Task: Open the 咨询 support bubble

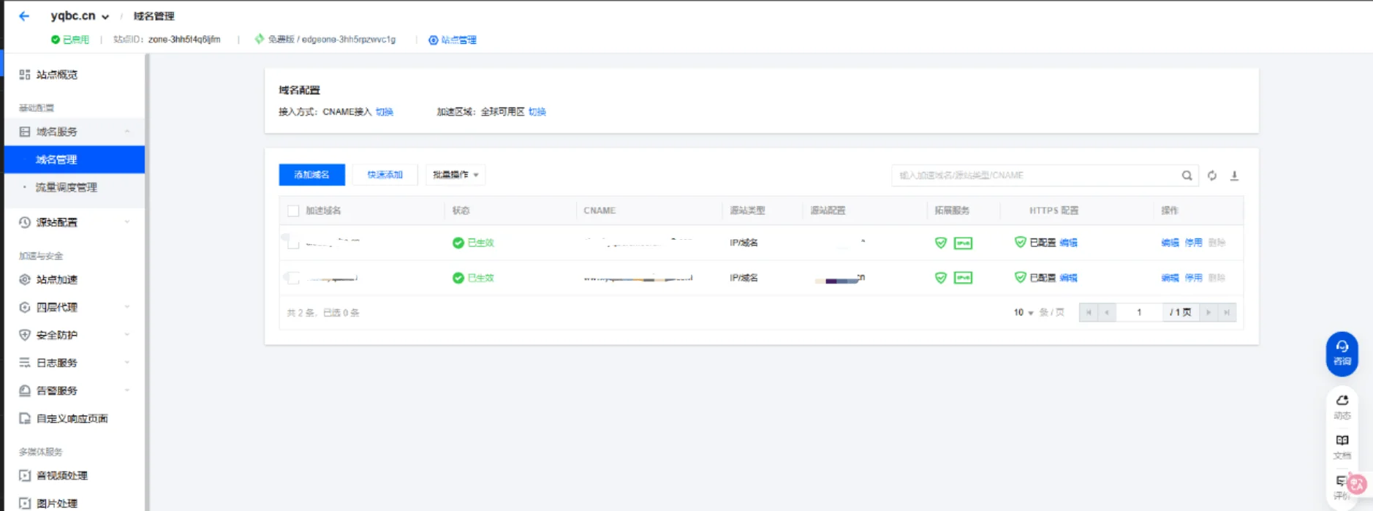Action: click(x=1342, y=353)
